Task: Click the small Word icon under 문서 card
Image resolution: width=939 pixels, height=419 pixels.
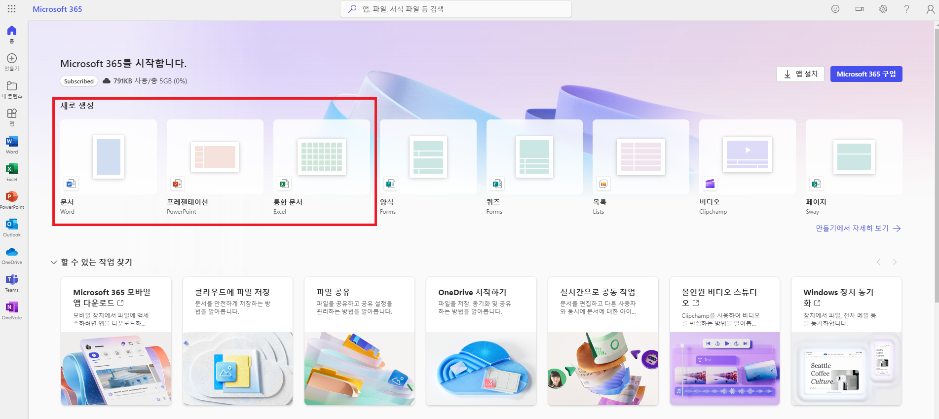Action: 71,184
